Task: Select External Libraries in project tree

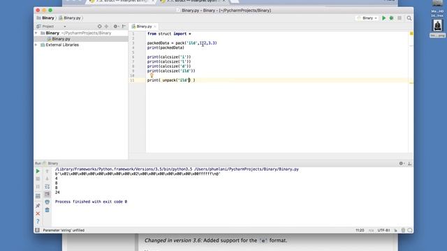Action: tap(62, 45)
